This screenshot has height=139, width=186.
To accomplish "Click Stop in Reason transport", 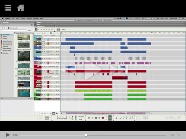I will 96,118.
